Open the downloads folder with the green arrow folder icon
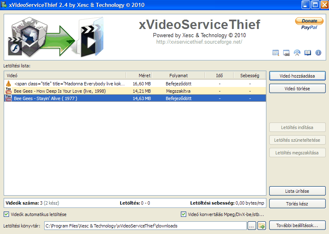The image size is (329, 234). pos(261,226)
